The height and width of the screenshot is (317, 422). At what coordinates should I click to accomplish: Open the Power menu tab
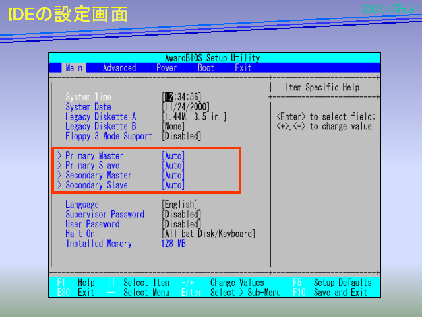click(x=166, y=67)
